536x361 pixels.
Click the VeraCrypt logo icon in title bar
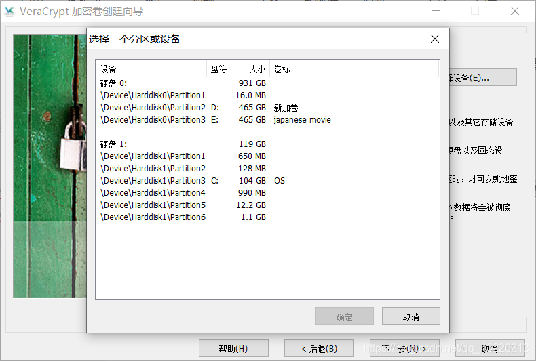[x=9, y=11]
